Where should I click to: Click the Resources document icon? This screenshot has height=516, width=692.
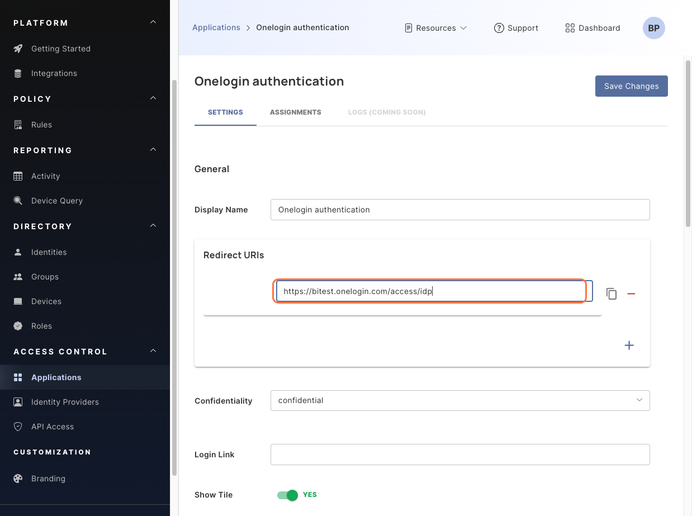(x=409, y=28)
